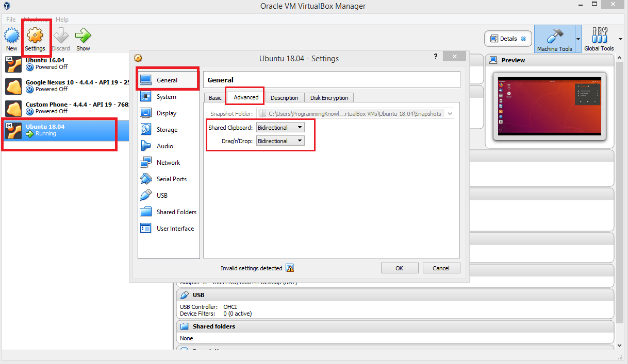The image size is (628, 364).
Task: Open the Storage settings category
Action: coord(168,130)
